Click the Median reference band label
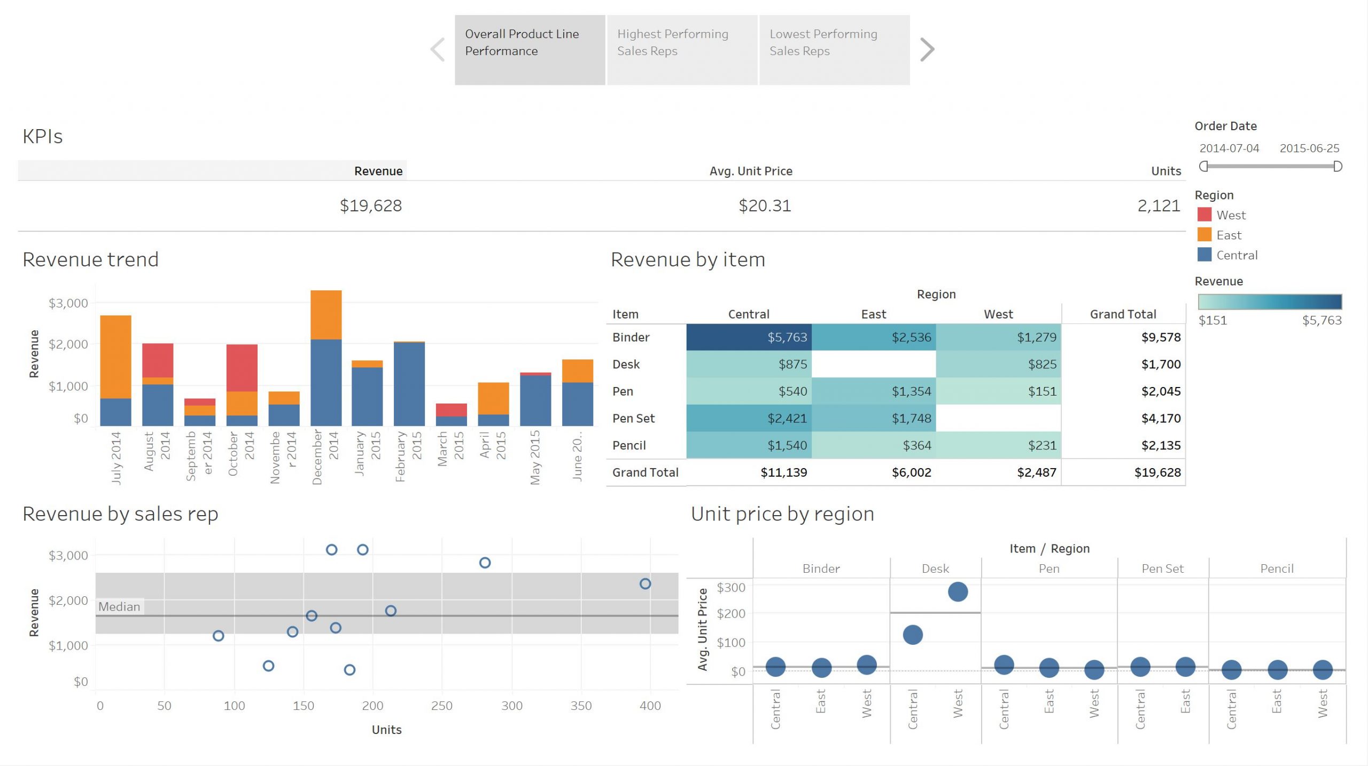This screenshot has width=1368, height=766. coord(119,606)
